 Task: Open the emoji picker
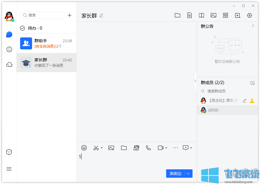(84, 147)
